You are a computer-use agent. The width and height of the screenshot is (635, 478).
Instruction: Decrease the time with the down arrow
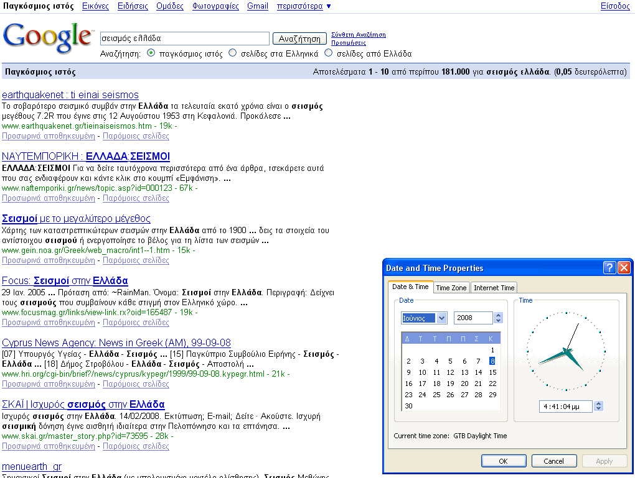598,409
